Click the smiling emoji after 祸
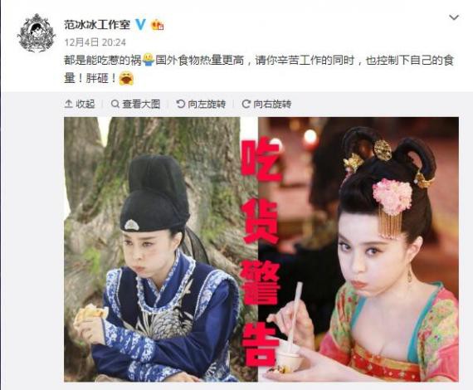The image size is (473, 390). (x=148, y=61)
